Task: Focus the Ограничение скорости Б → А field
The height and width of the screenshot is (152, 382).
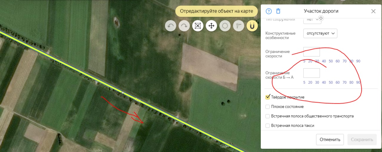Action: [x=312, y=73]
